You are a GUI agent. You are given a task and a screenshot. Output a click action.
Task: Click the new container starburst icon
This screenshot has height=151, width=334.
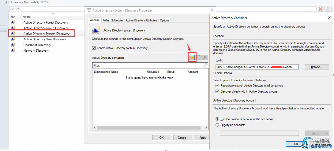(192, 57)
